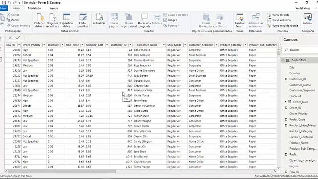Open Ship_Mode column filter dropdown
This screenshot has width=318, height=179.
tap(185, 45)
